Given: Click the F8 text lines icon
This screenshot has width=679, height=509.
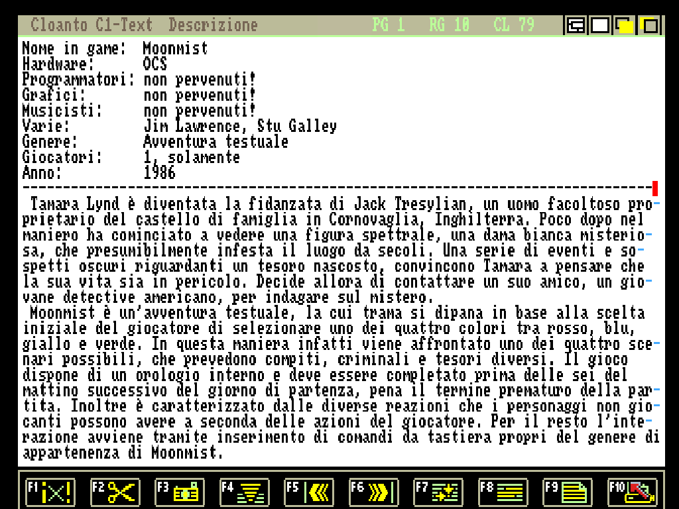Looking at the screenshot, I should (504, 492).
